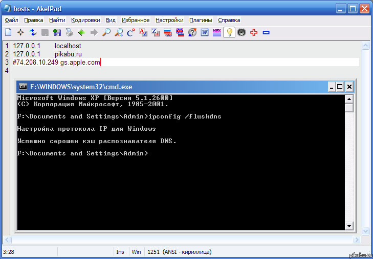Click the blue W Word icon
Image resolution: width=373 pixels, height=259 pixels.
click(204, 32)
